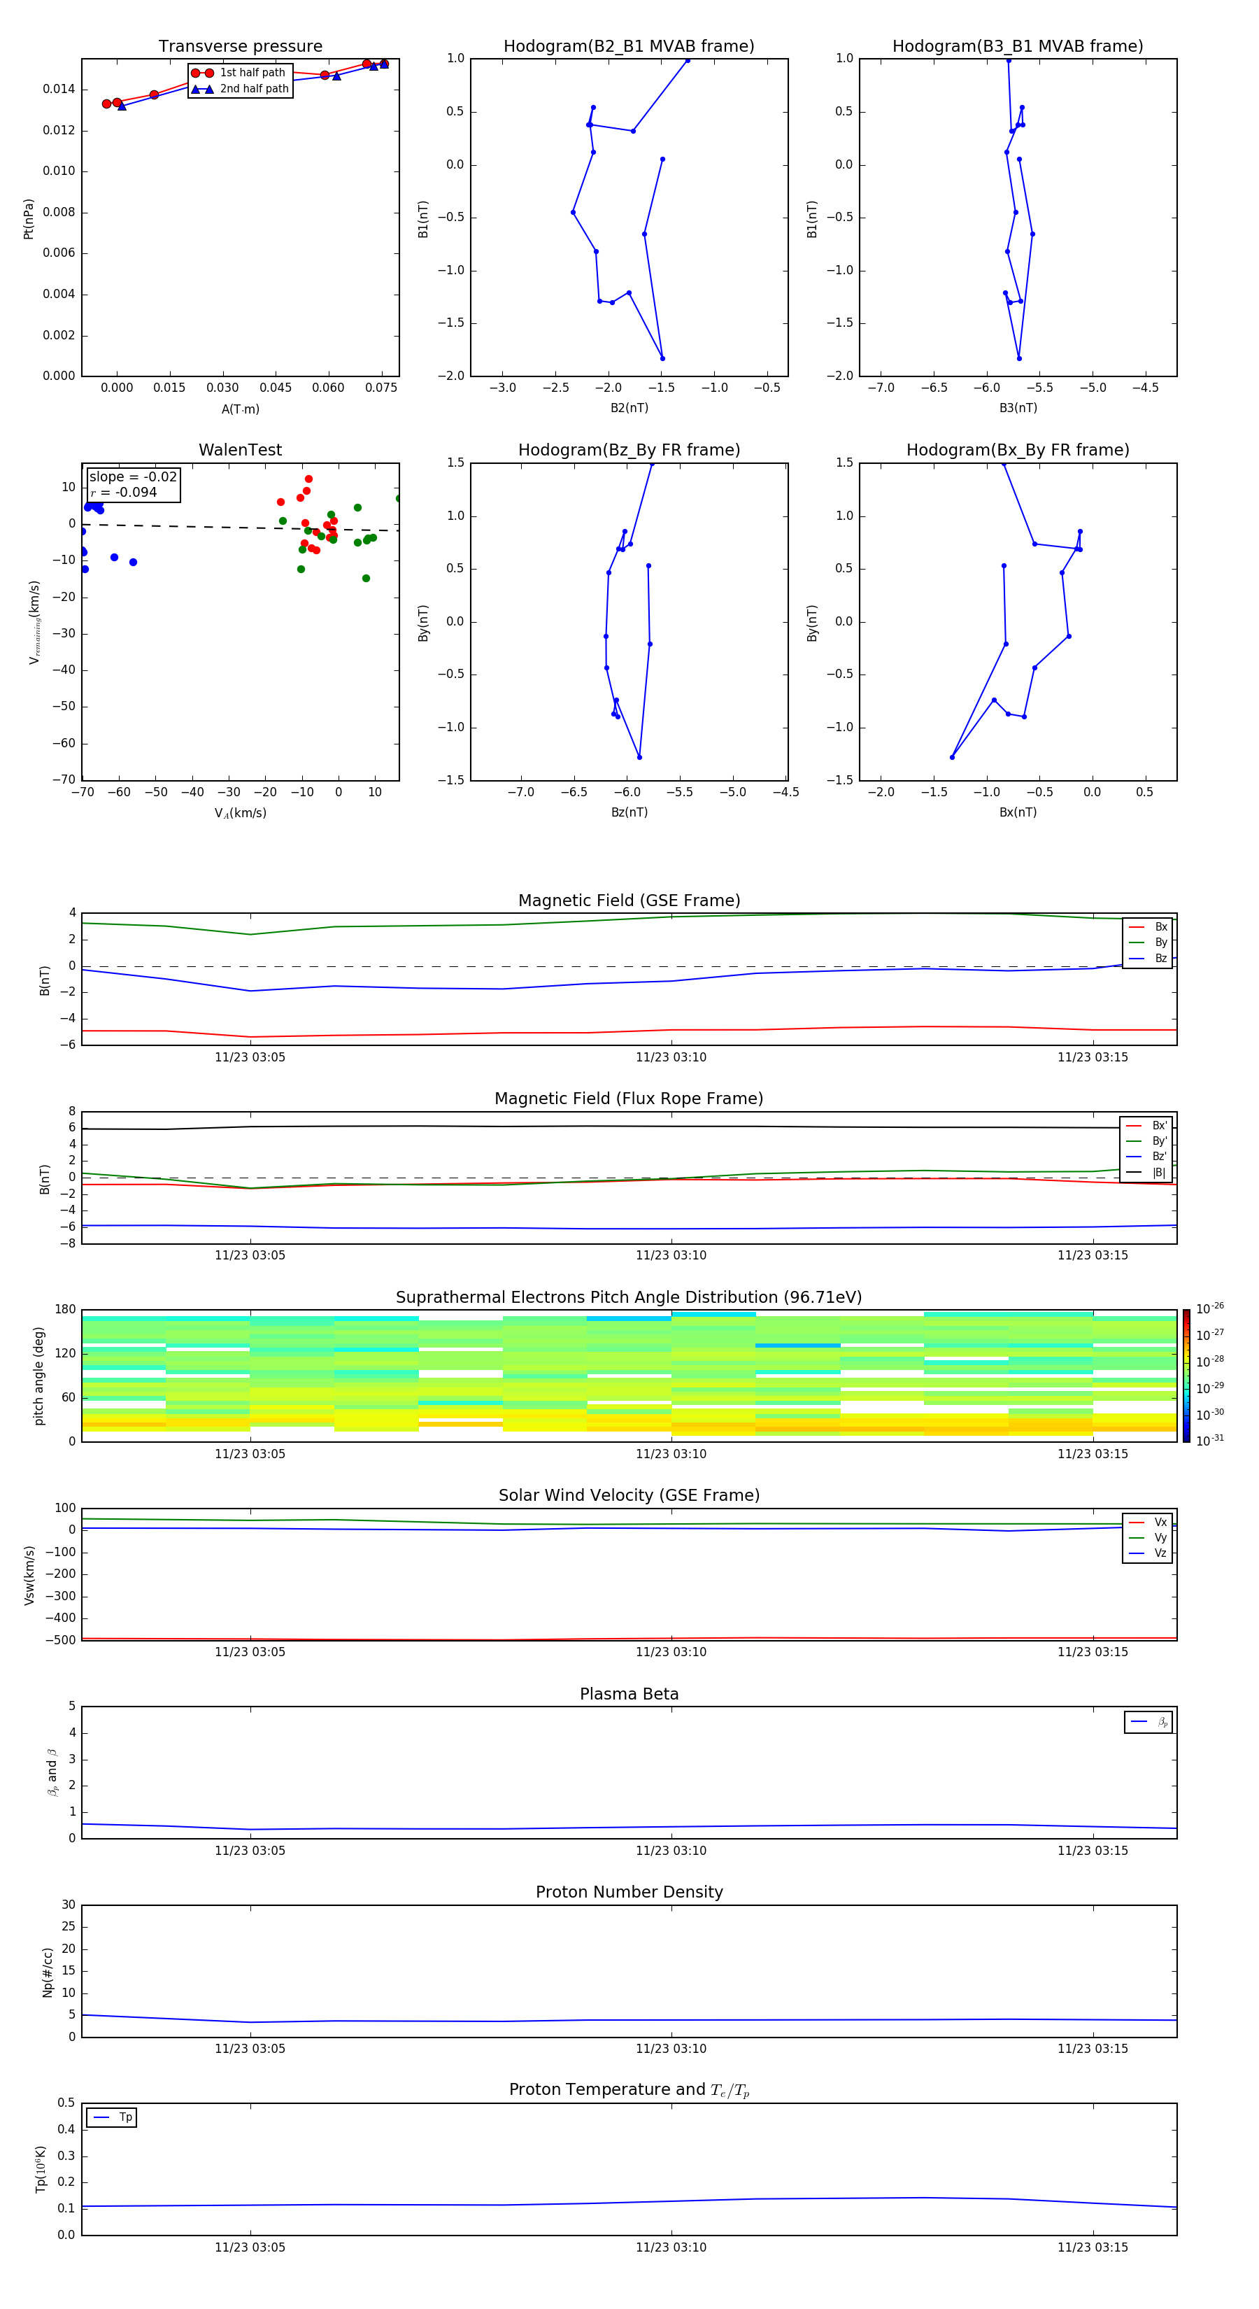Click the 'Bx(nT)' axis label
The height and width of the screenshot is (2309, 1259).
[x=1018, y=812]
